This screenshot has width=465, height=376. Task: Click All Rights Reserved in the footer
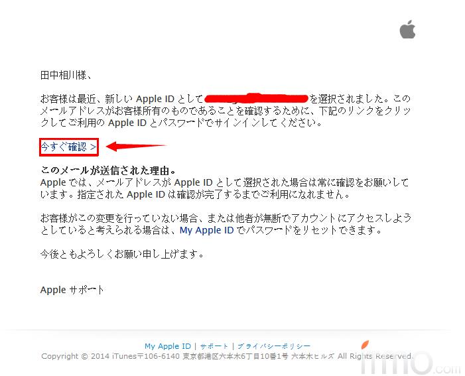tap(375, 356)
